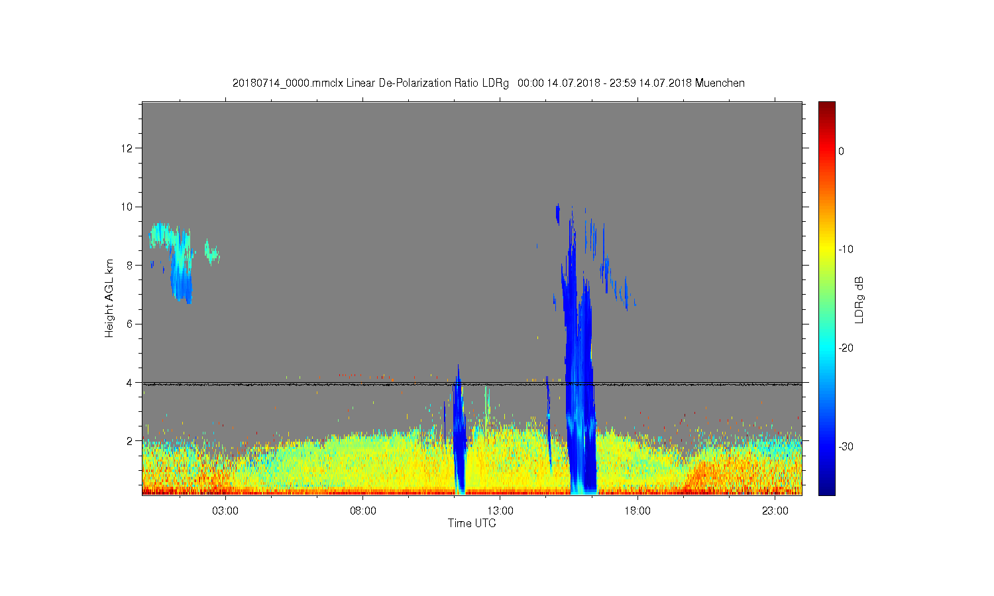Select the 03:00 time tick label
This screenshot has height=596, width=994.
225,511
